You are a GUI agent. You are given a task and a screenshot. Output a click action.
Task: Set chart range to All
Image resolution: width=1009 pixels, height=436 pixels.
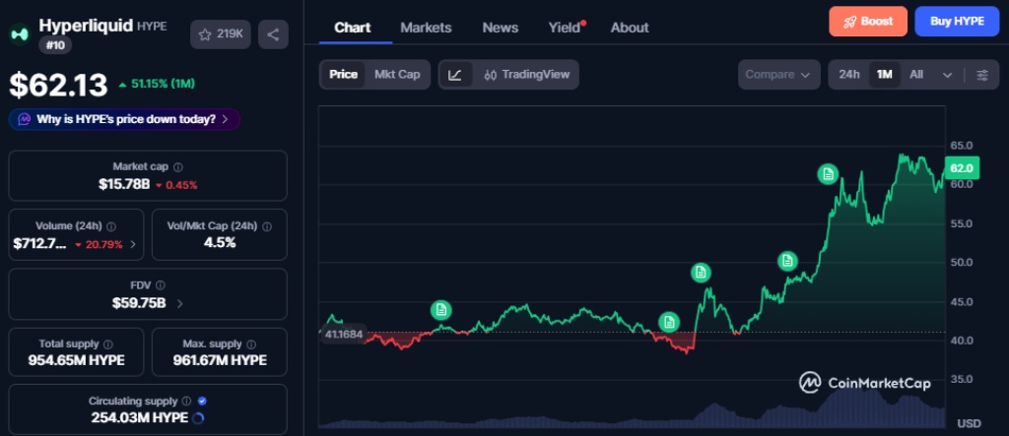[916, 75]
